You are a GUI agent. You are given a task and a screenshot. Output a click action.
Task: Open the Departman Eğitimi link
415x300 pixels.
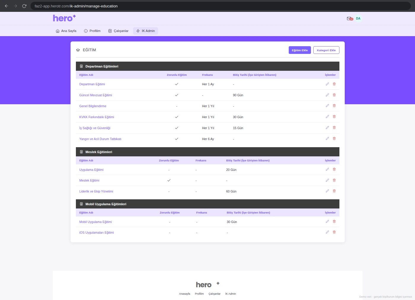pyautogui.click(x=92, y=84)
